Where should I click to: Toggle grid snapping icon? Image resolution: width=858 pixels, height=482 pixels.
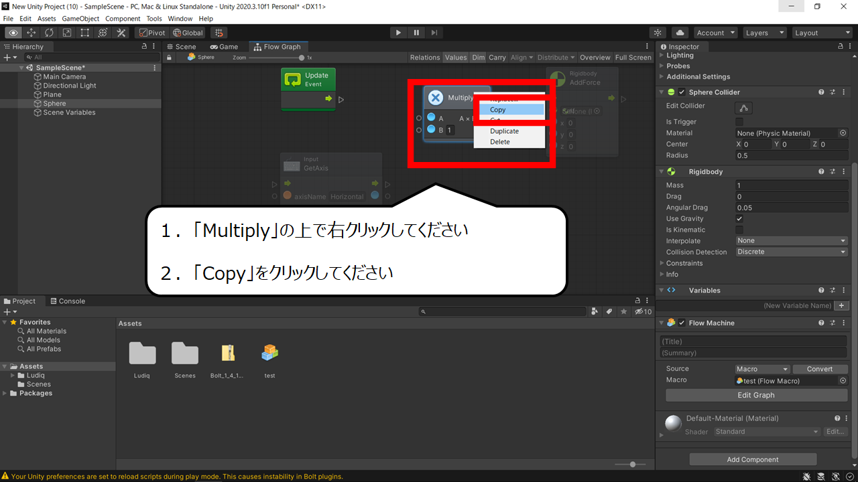[x=219, y=33]
